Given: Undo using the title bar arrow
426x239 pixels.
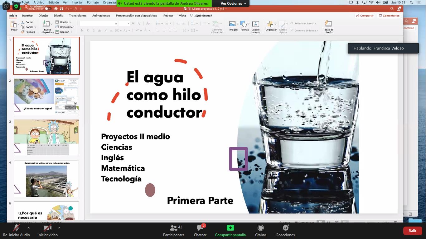Looking at the screenshot, I should pyautogui.click(x=67, y=9).
